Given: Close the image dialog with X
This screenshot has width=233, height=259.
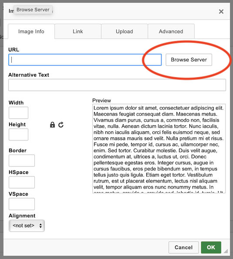Looking at the screenshot, I should (221, 11).
